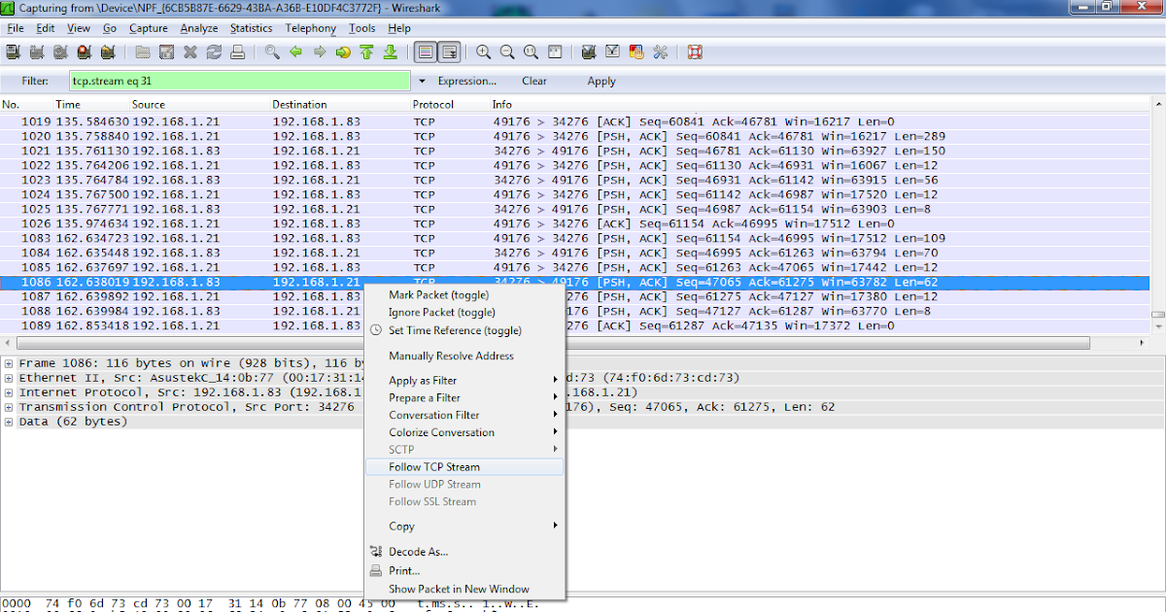Click the resize all columns icon
This screenshot has width=1166, height=612.
pos(554,52)
